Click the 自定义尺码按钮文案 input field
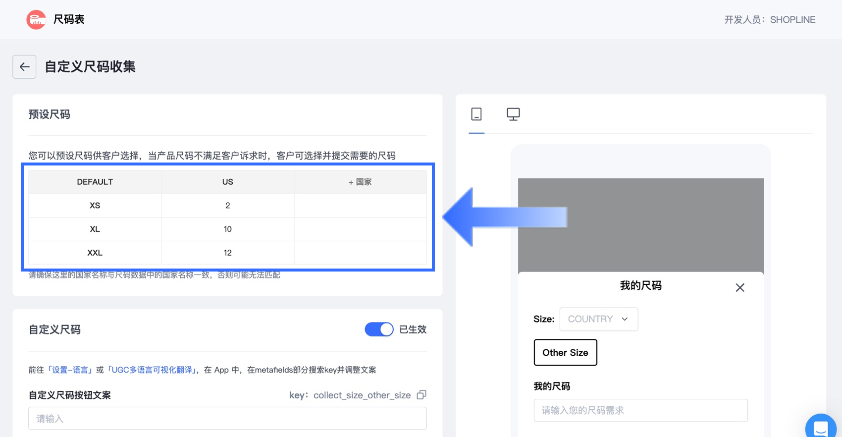The height and width of the screenshot is (437, 842). (x=227, y=419)
